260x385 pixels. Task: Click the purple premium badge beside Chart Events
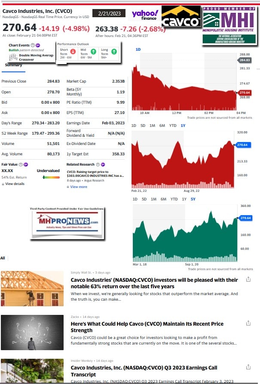click(38, 45)
